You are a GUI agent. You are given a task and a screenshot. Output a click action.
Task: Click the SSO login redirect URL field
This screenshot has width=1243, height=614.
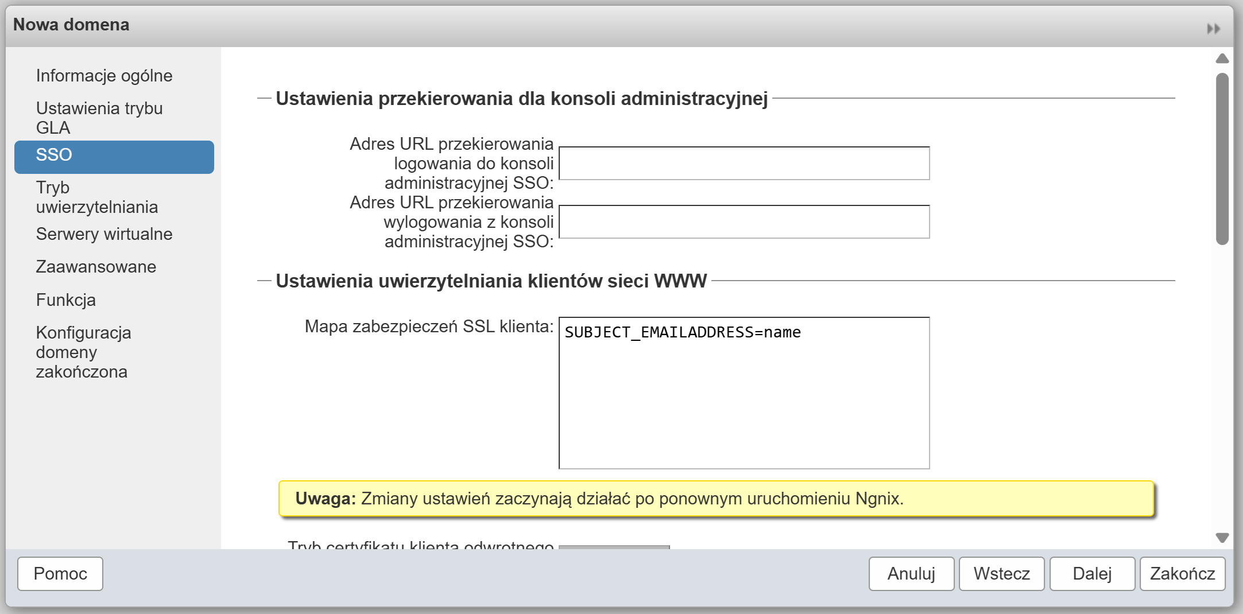point(744,164)
